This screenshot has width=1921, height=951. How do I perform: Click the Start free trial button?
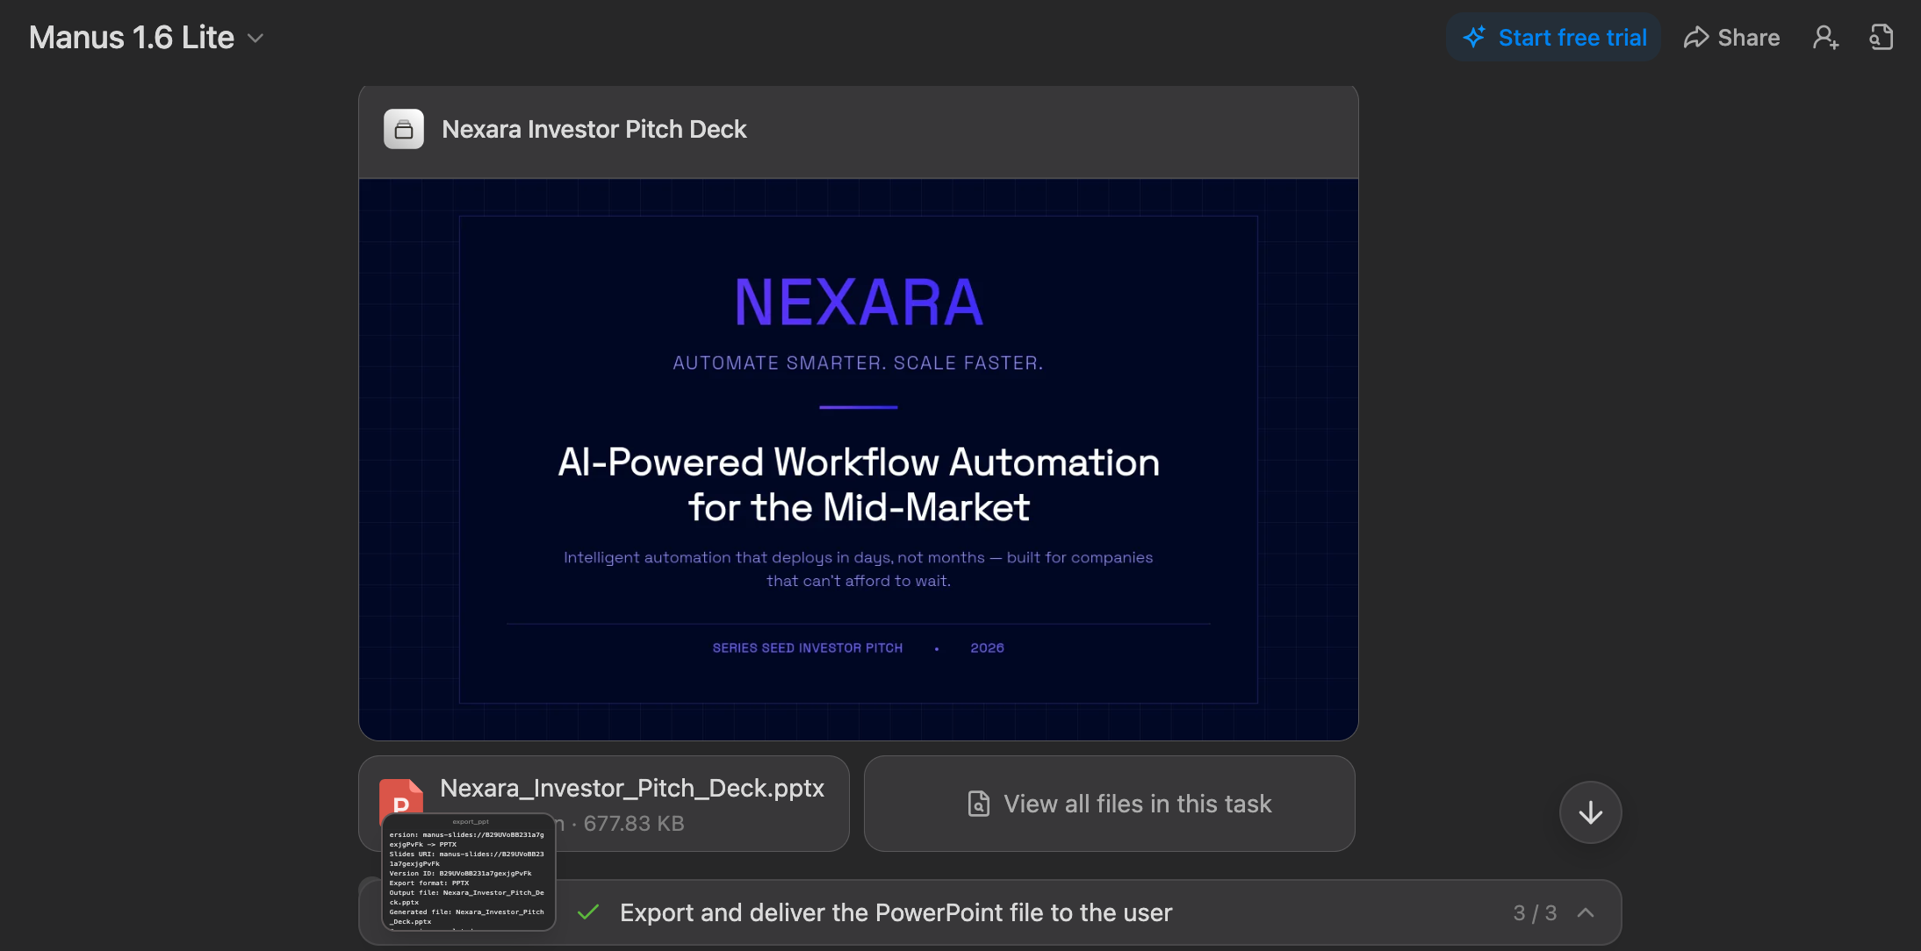point(1552,38)
